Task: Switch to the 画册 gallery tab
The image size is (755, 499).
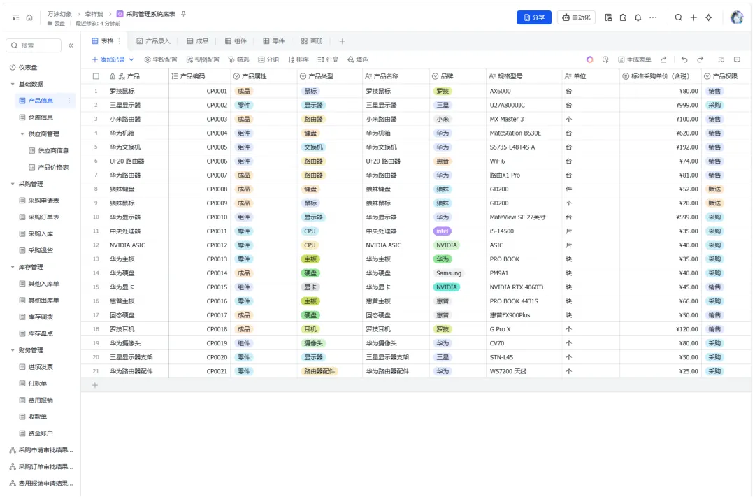Action: pos(312,41)
